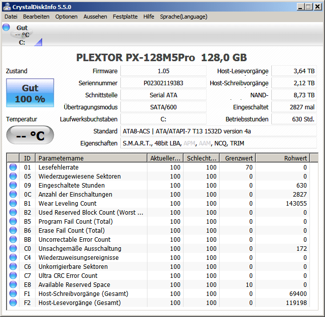Click the CrystalDiskInfo title bar app icon

pyautogui.click(x=7, y=7)
